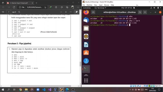Click Activities in Ubuntu top bar
163x92 pixels.
point(87,8)
